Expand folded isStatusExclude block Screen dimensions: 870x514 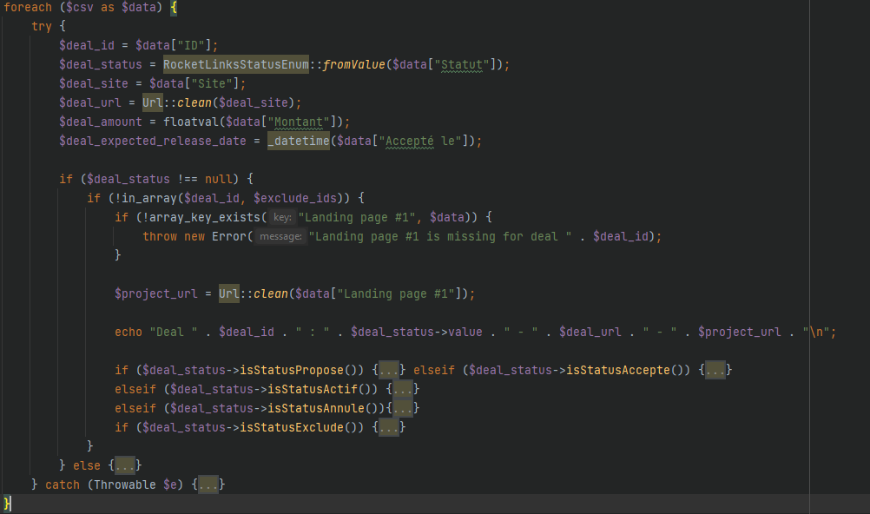pos(389,427)
